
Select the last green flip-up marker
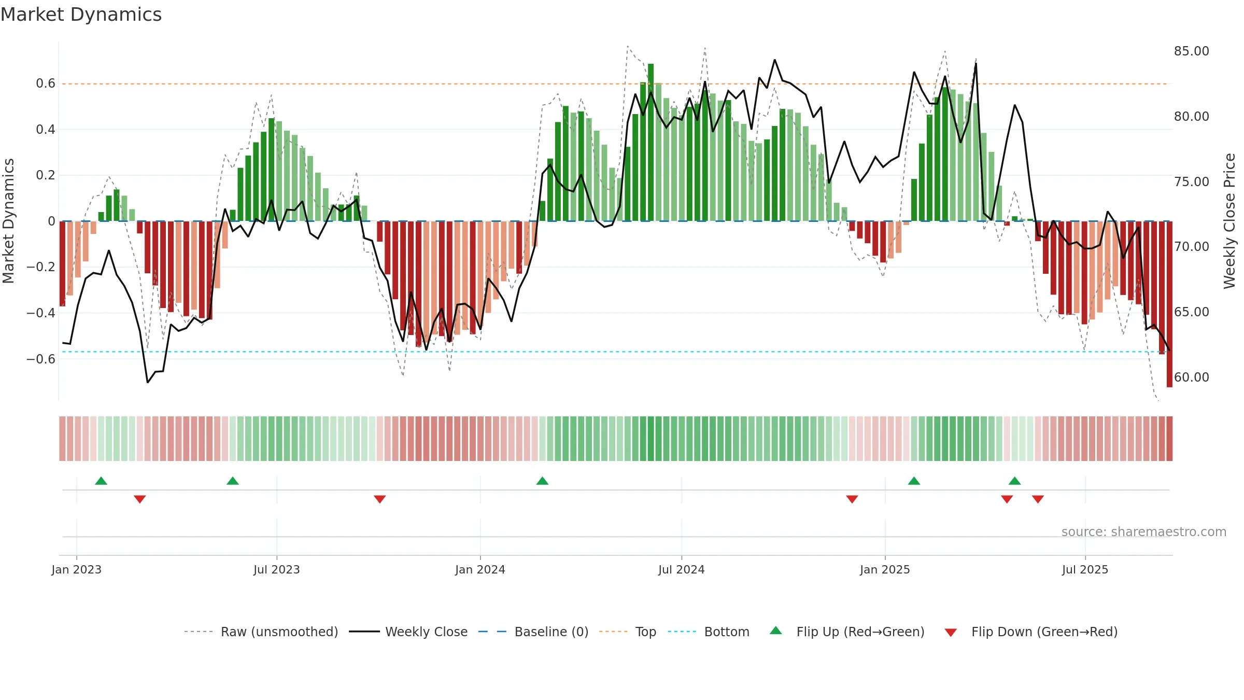1014,481
